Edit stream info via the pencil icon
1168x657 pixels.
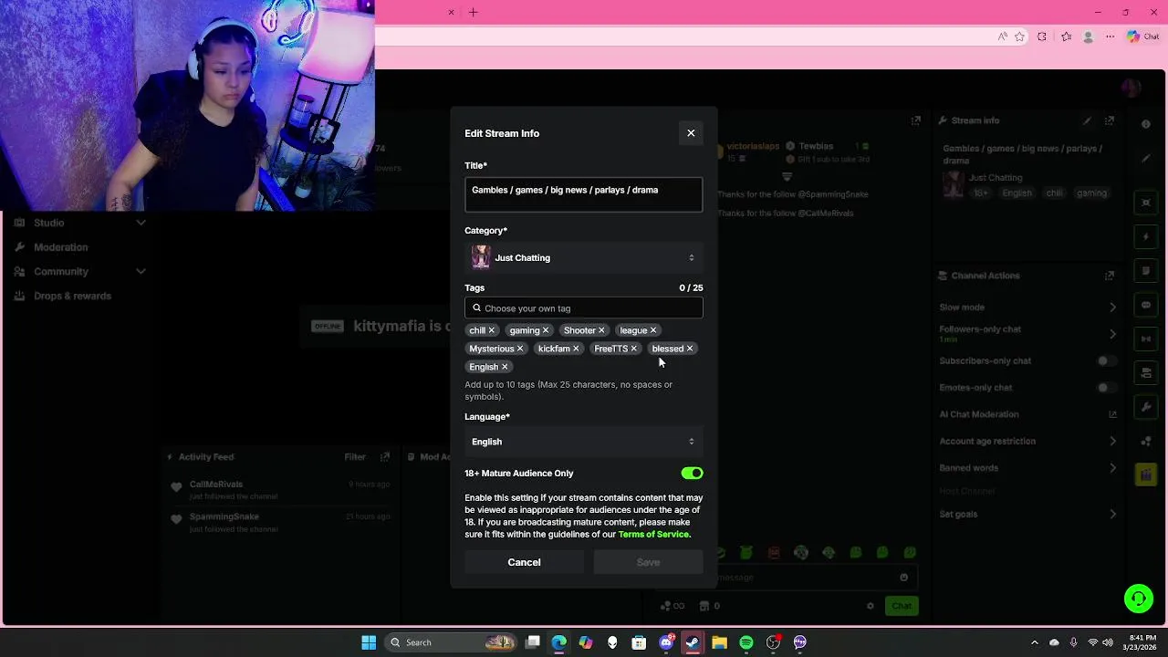[x=1087, y=120]
